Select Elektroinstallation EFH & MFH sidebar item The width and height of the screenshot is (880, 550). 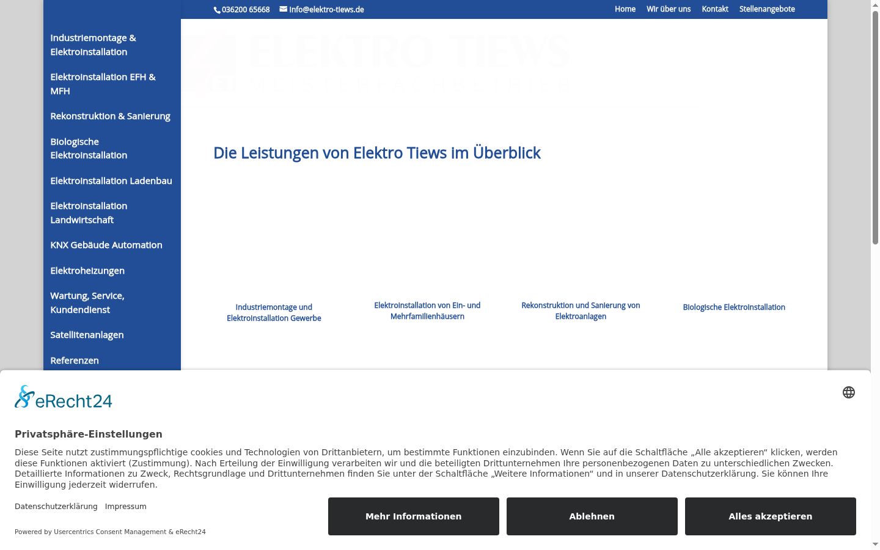[x=103, y=84]
